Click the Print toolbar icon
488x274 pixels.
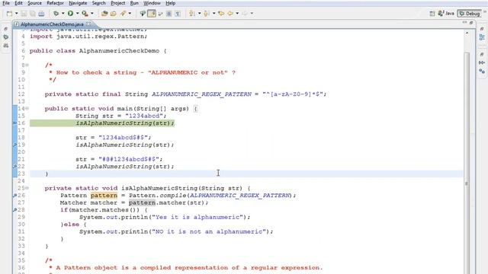41,14
